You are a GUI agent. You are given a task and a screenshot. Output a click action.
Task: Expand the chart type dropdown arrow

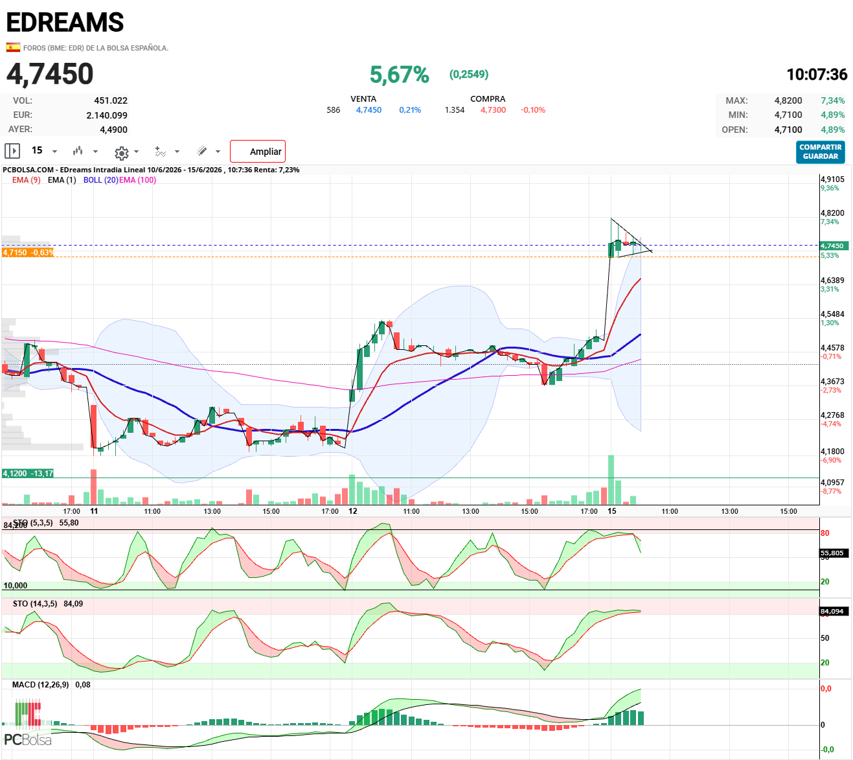click(x=95, y=152)
